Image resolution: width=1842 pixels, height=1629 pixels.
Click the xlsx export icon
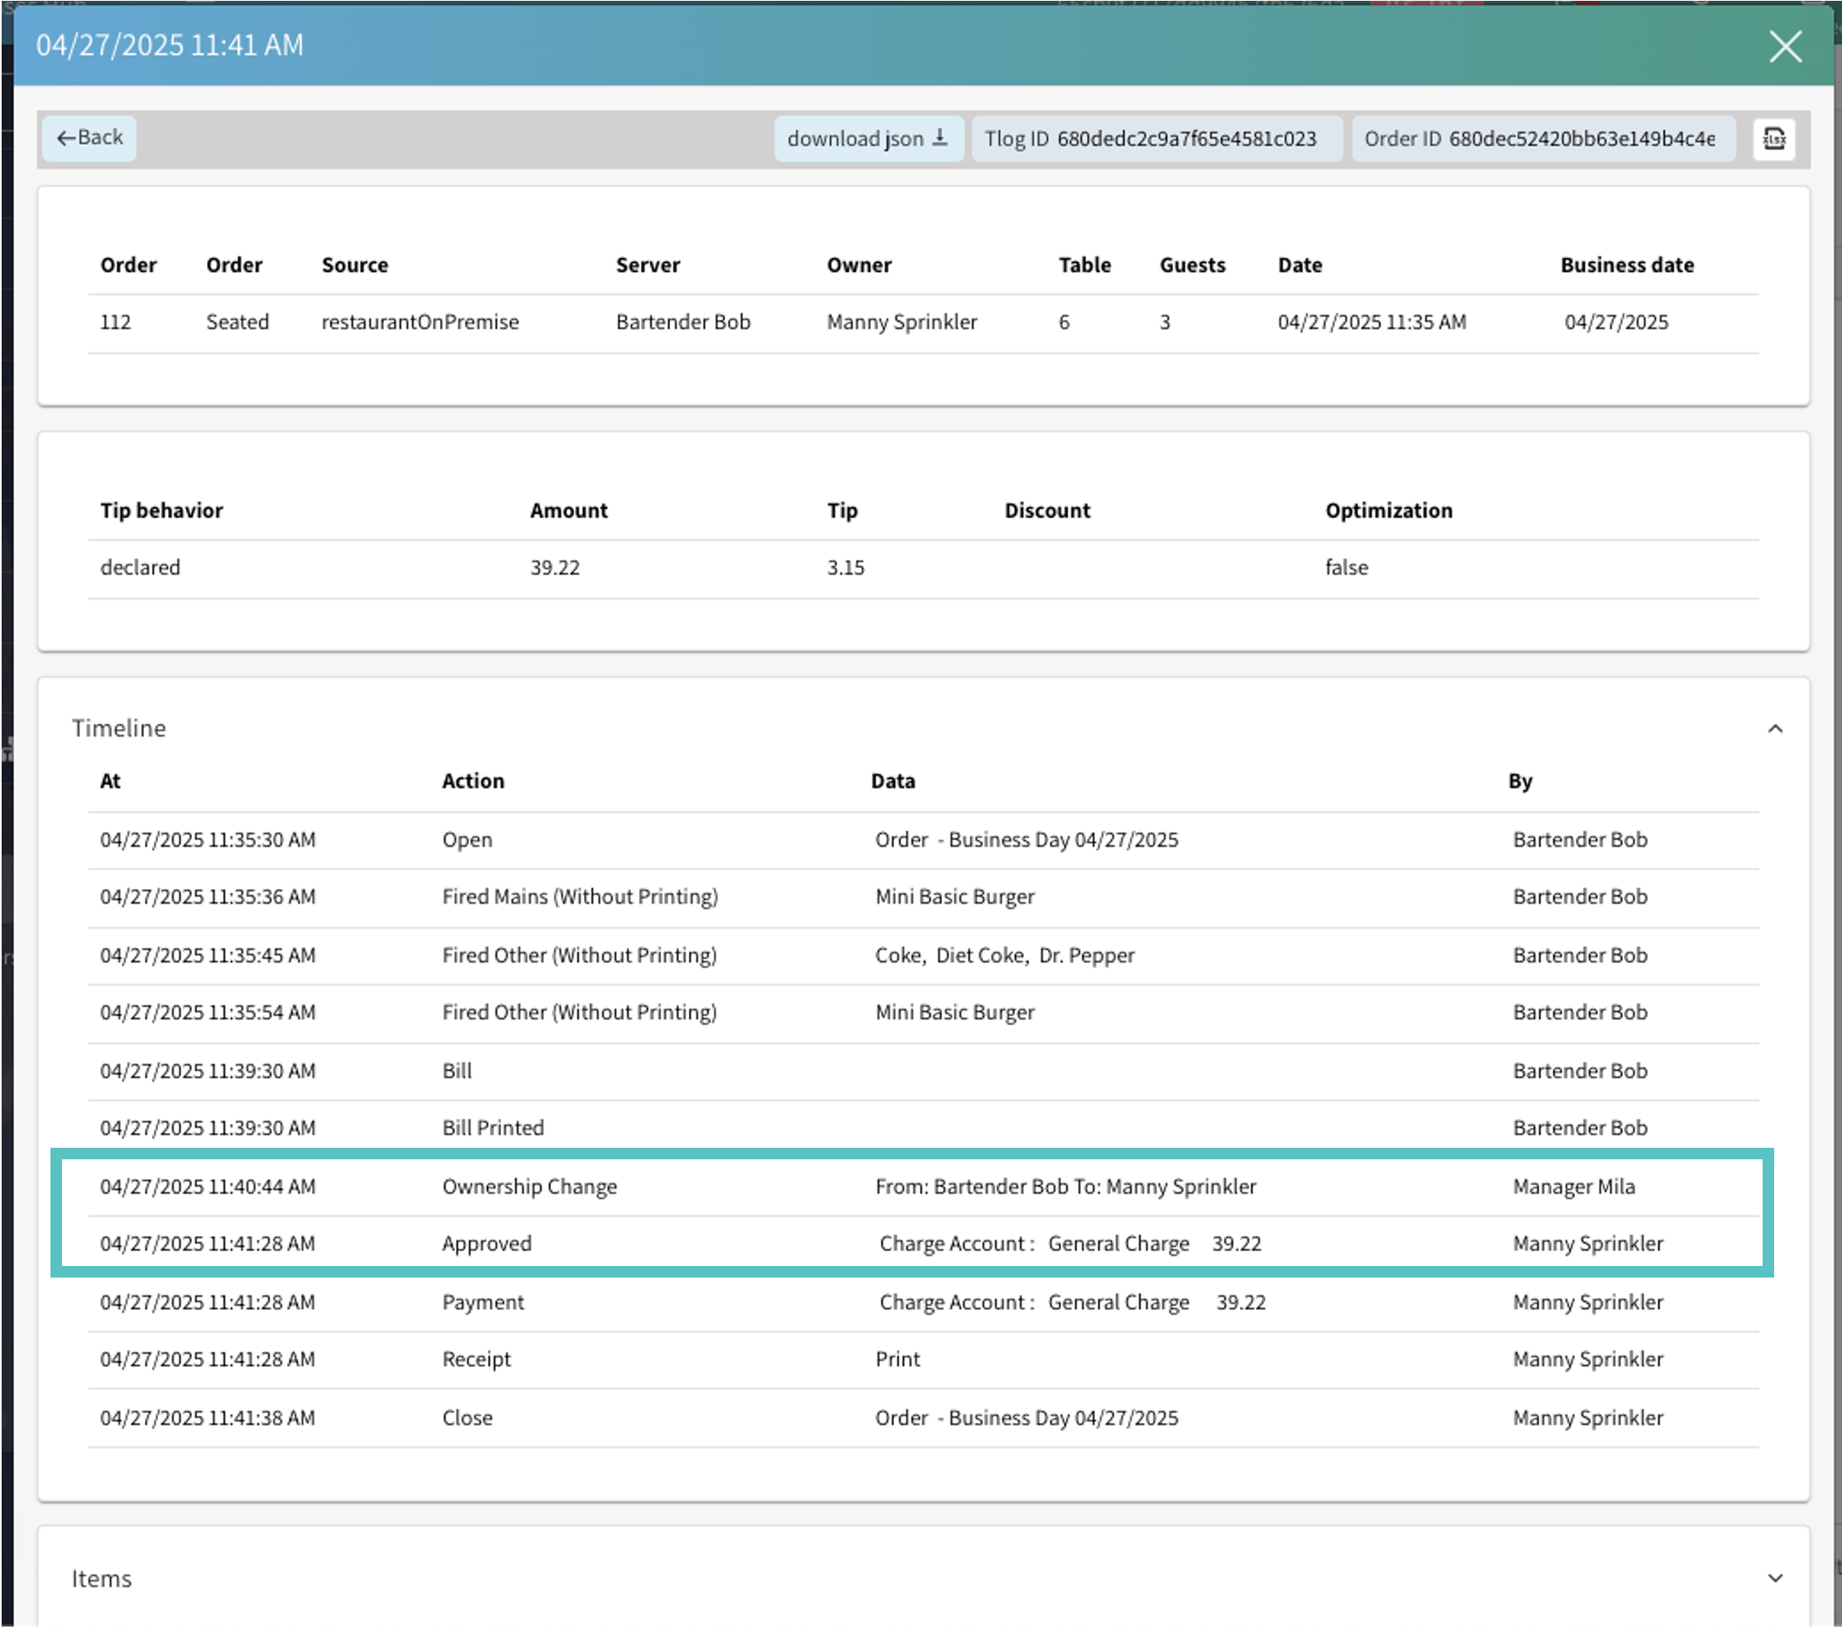[1773, 139]
